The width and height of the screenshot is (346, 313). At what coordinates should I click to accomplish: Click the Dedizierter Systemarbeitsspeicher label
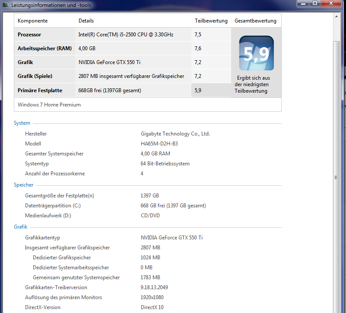(71, 268)
